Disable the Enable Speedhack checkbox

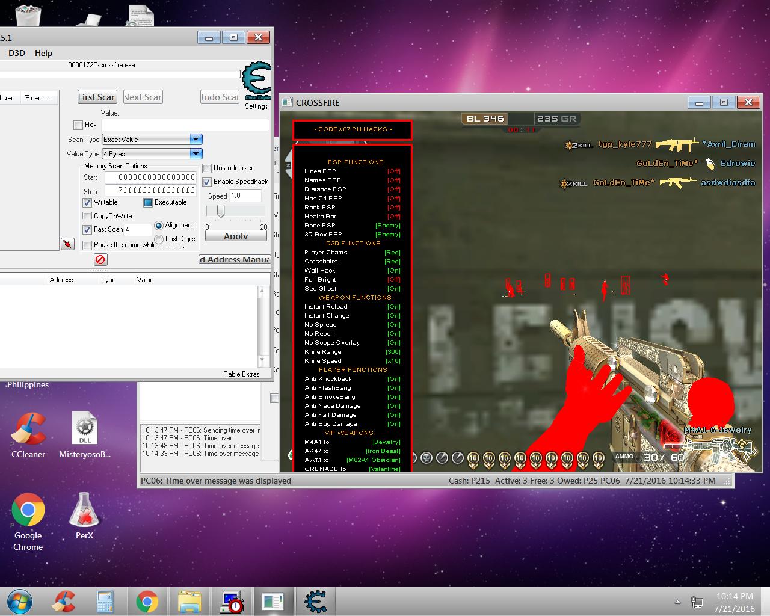pos(207,182)
